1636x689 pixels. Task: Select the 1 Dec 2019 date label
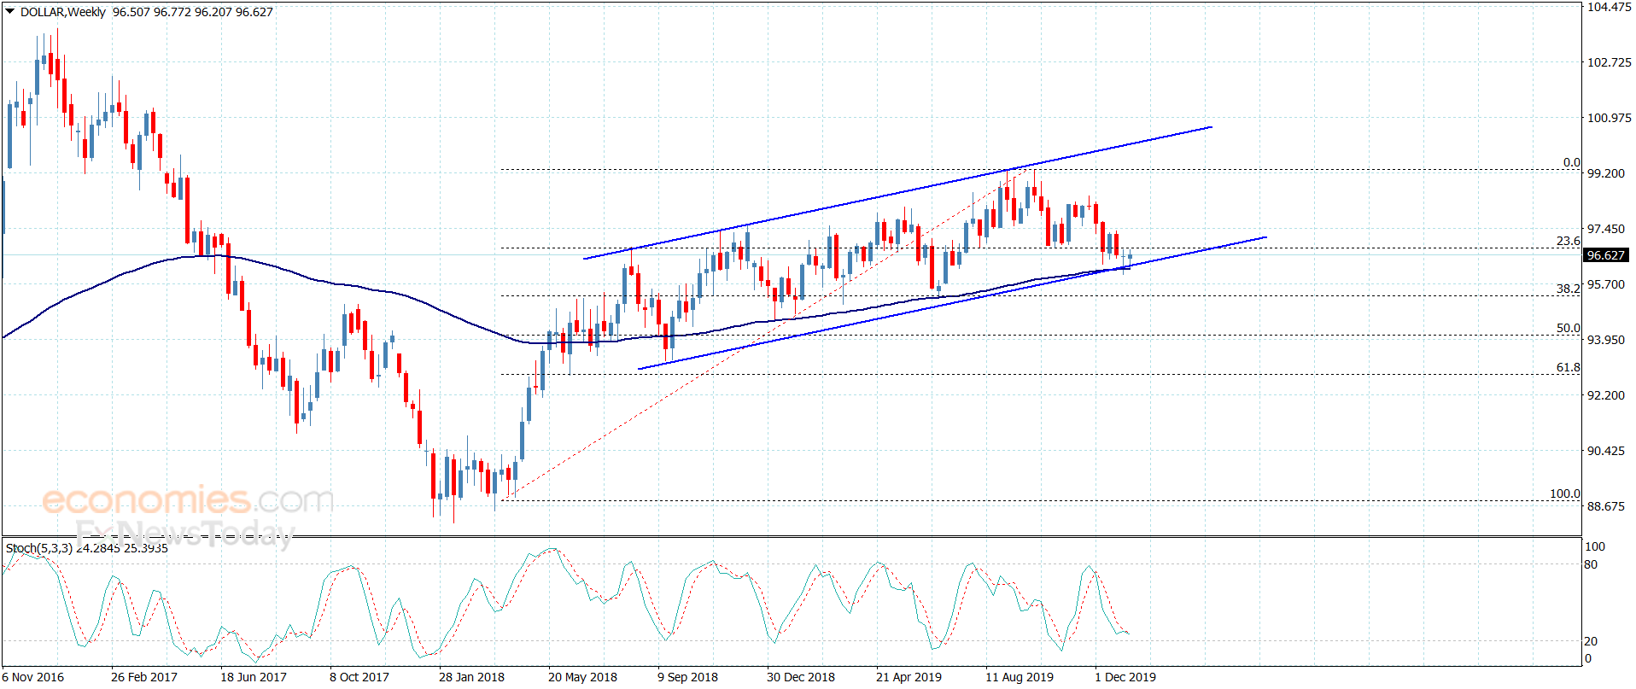1125,677
